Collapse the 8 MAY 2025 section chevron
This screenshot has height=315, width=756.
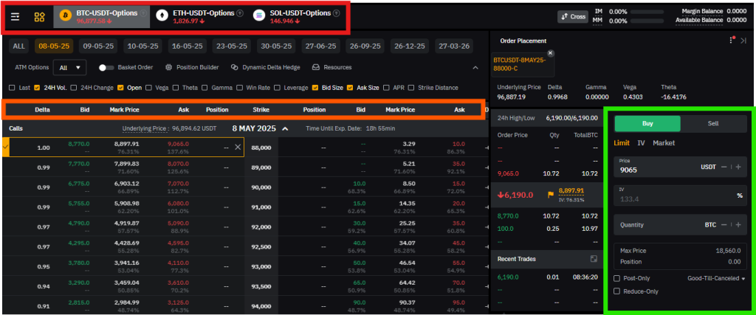coord(285,129)
